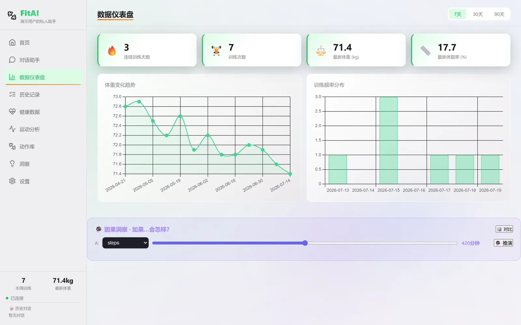
Task: Click the 2026-07-15 bar in frequency chart
Action: tap(388, 140)
